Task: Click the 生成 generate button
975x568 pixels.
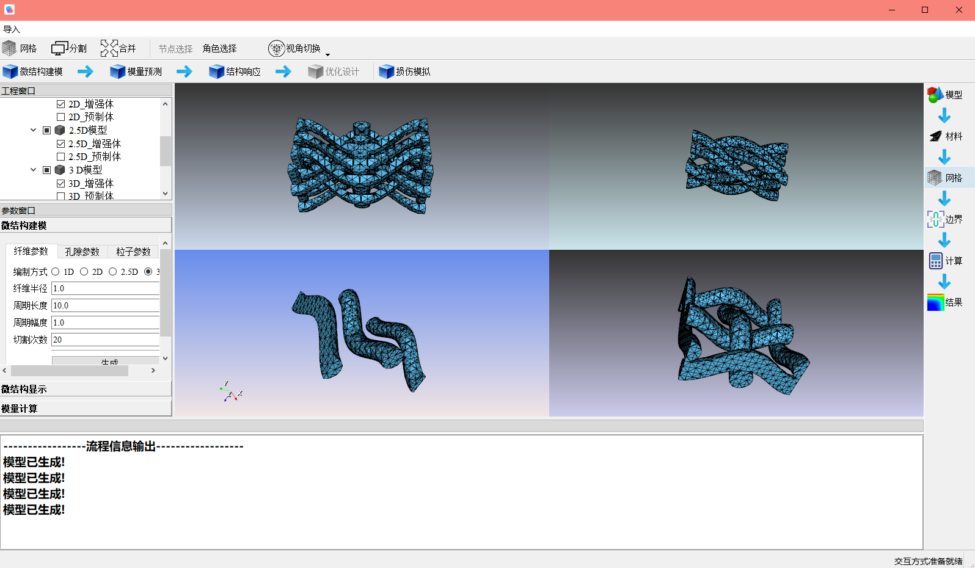Action: (106, 361)
